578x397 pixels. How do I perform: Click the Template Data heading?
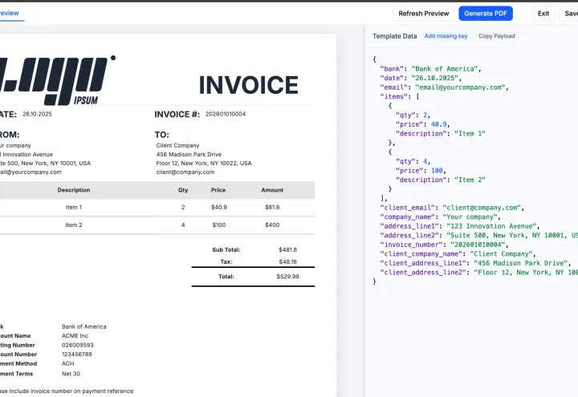pyautogui.click(x=394, y=36)
